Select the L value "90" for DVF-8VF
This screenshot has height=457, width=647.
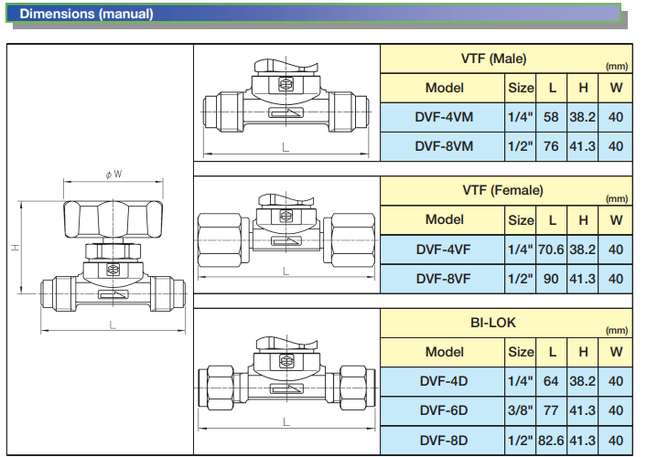point(551,279)
